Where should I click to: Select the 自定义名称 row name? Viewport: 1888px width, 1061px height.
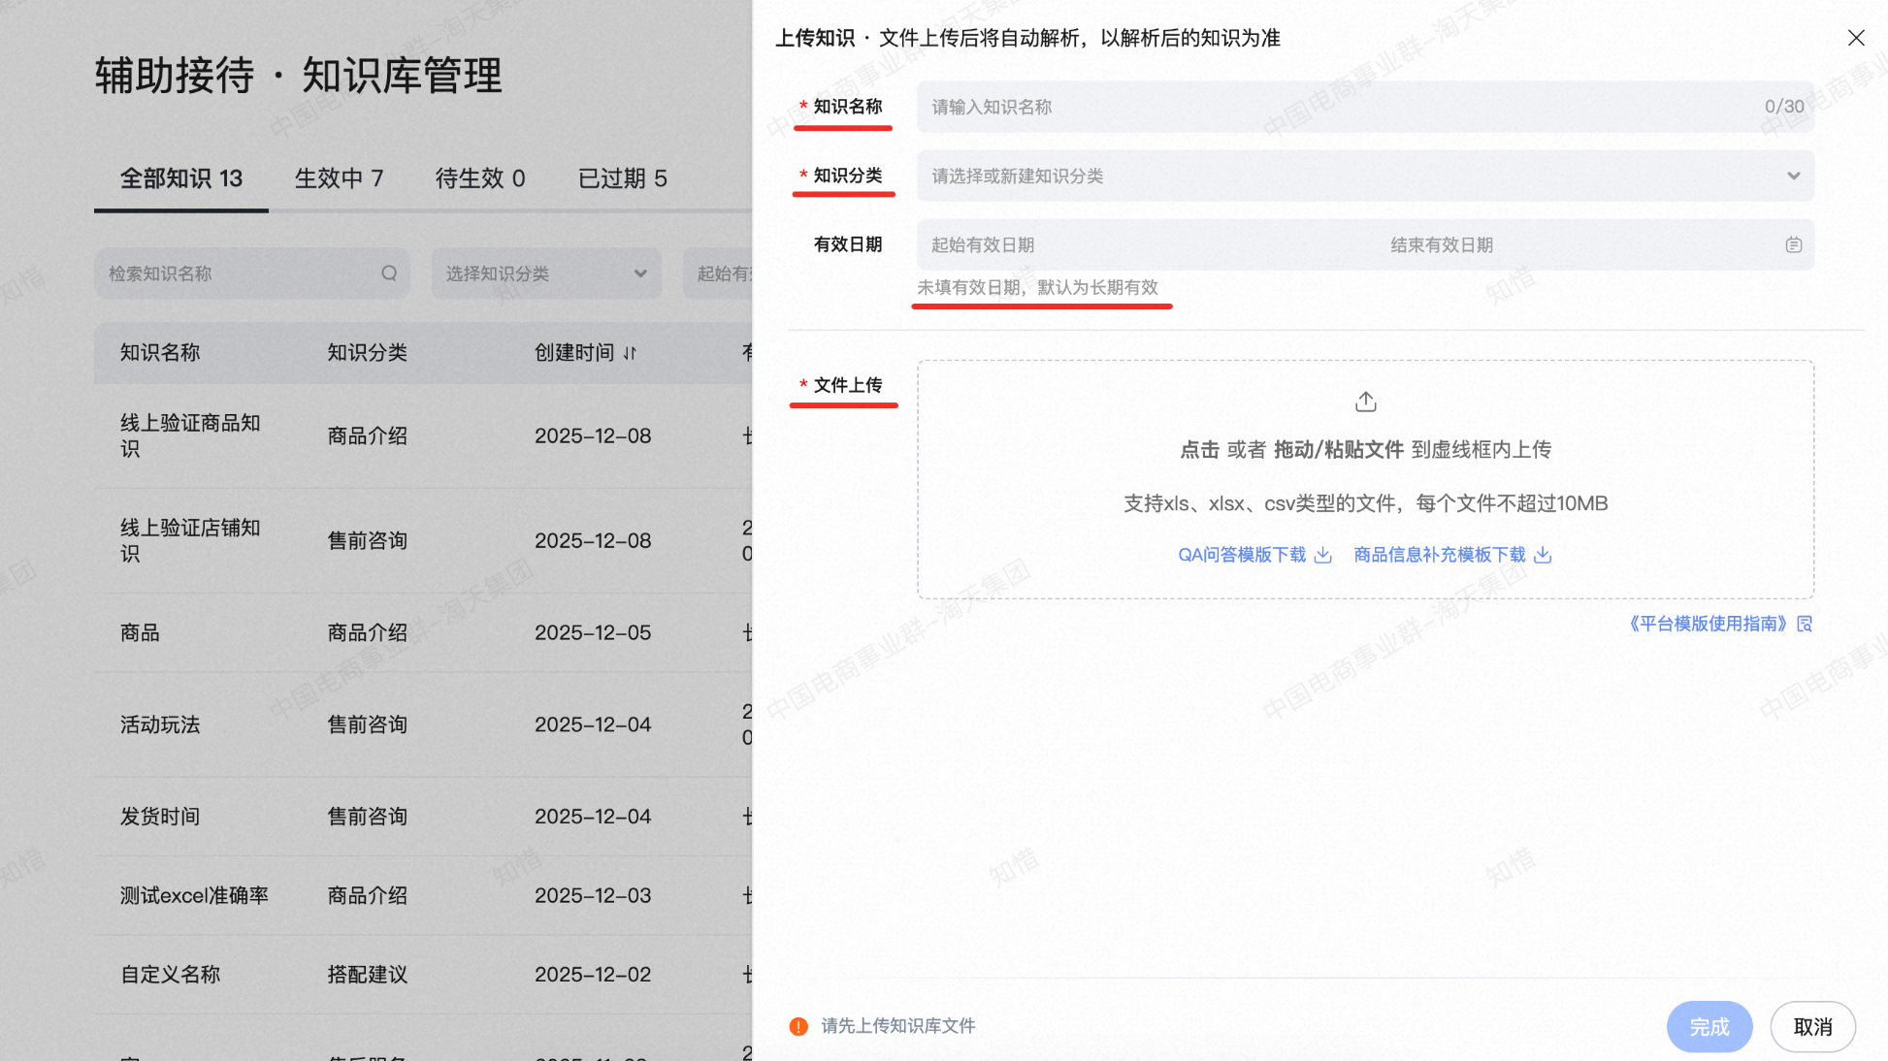point(170,975)
